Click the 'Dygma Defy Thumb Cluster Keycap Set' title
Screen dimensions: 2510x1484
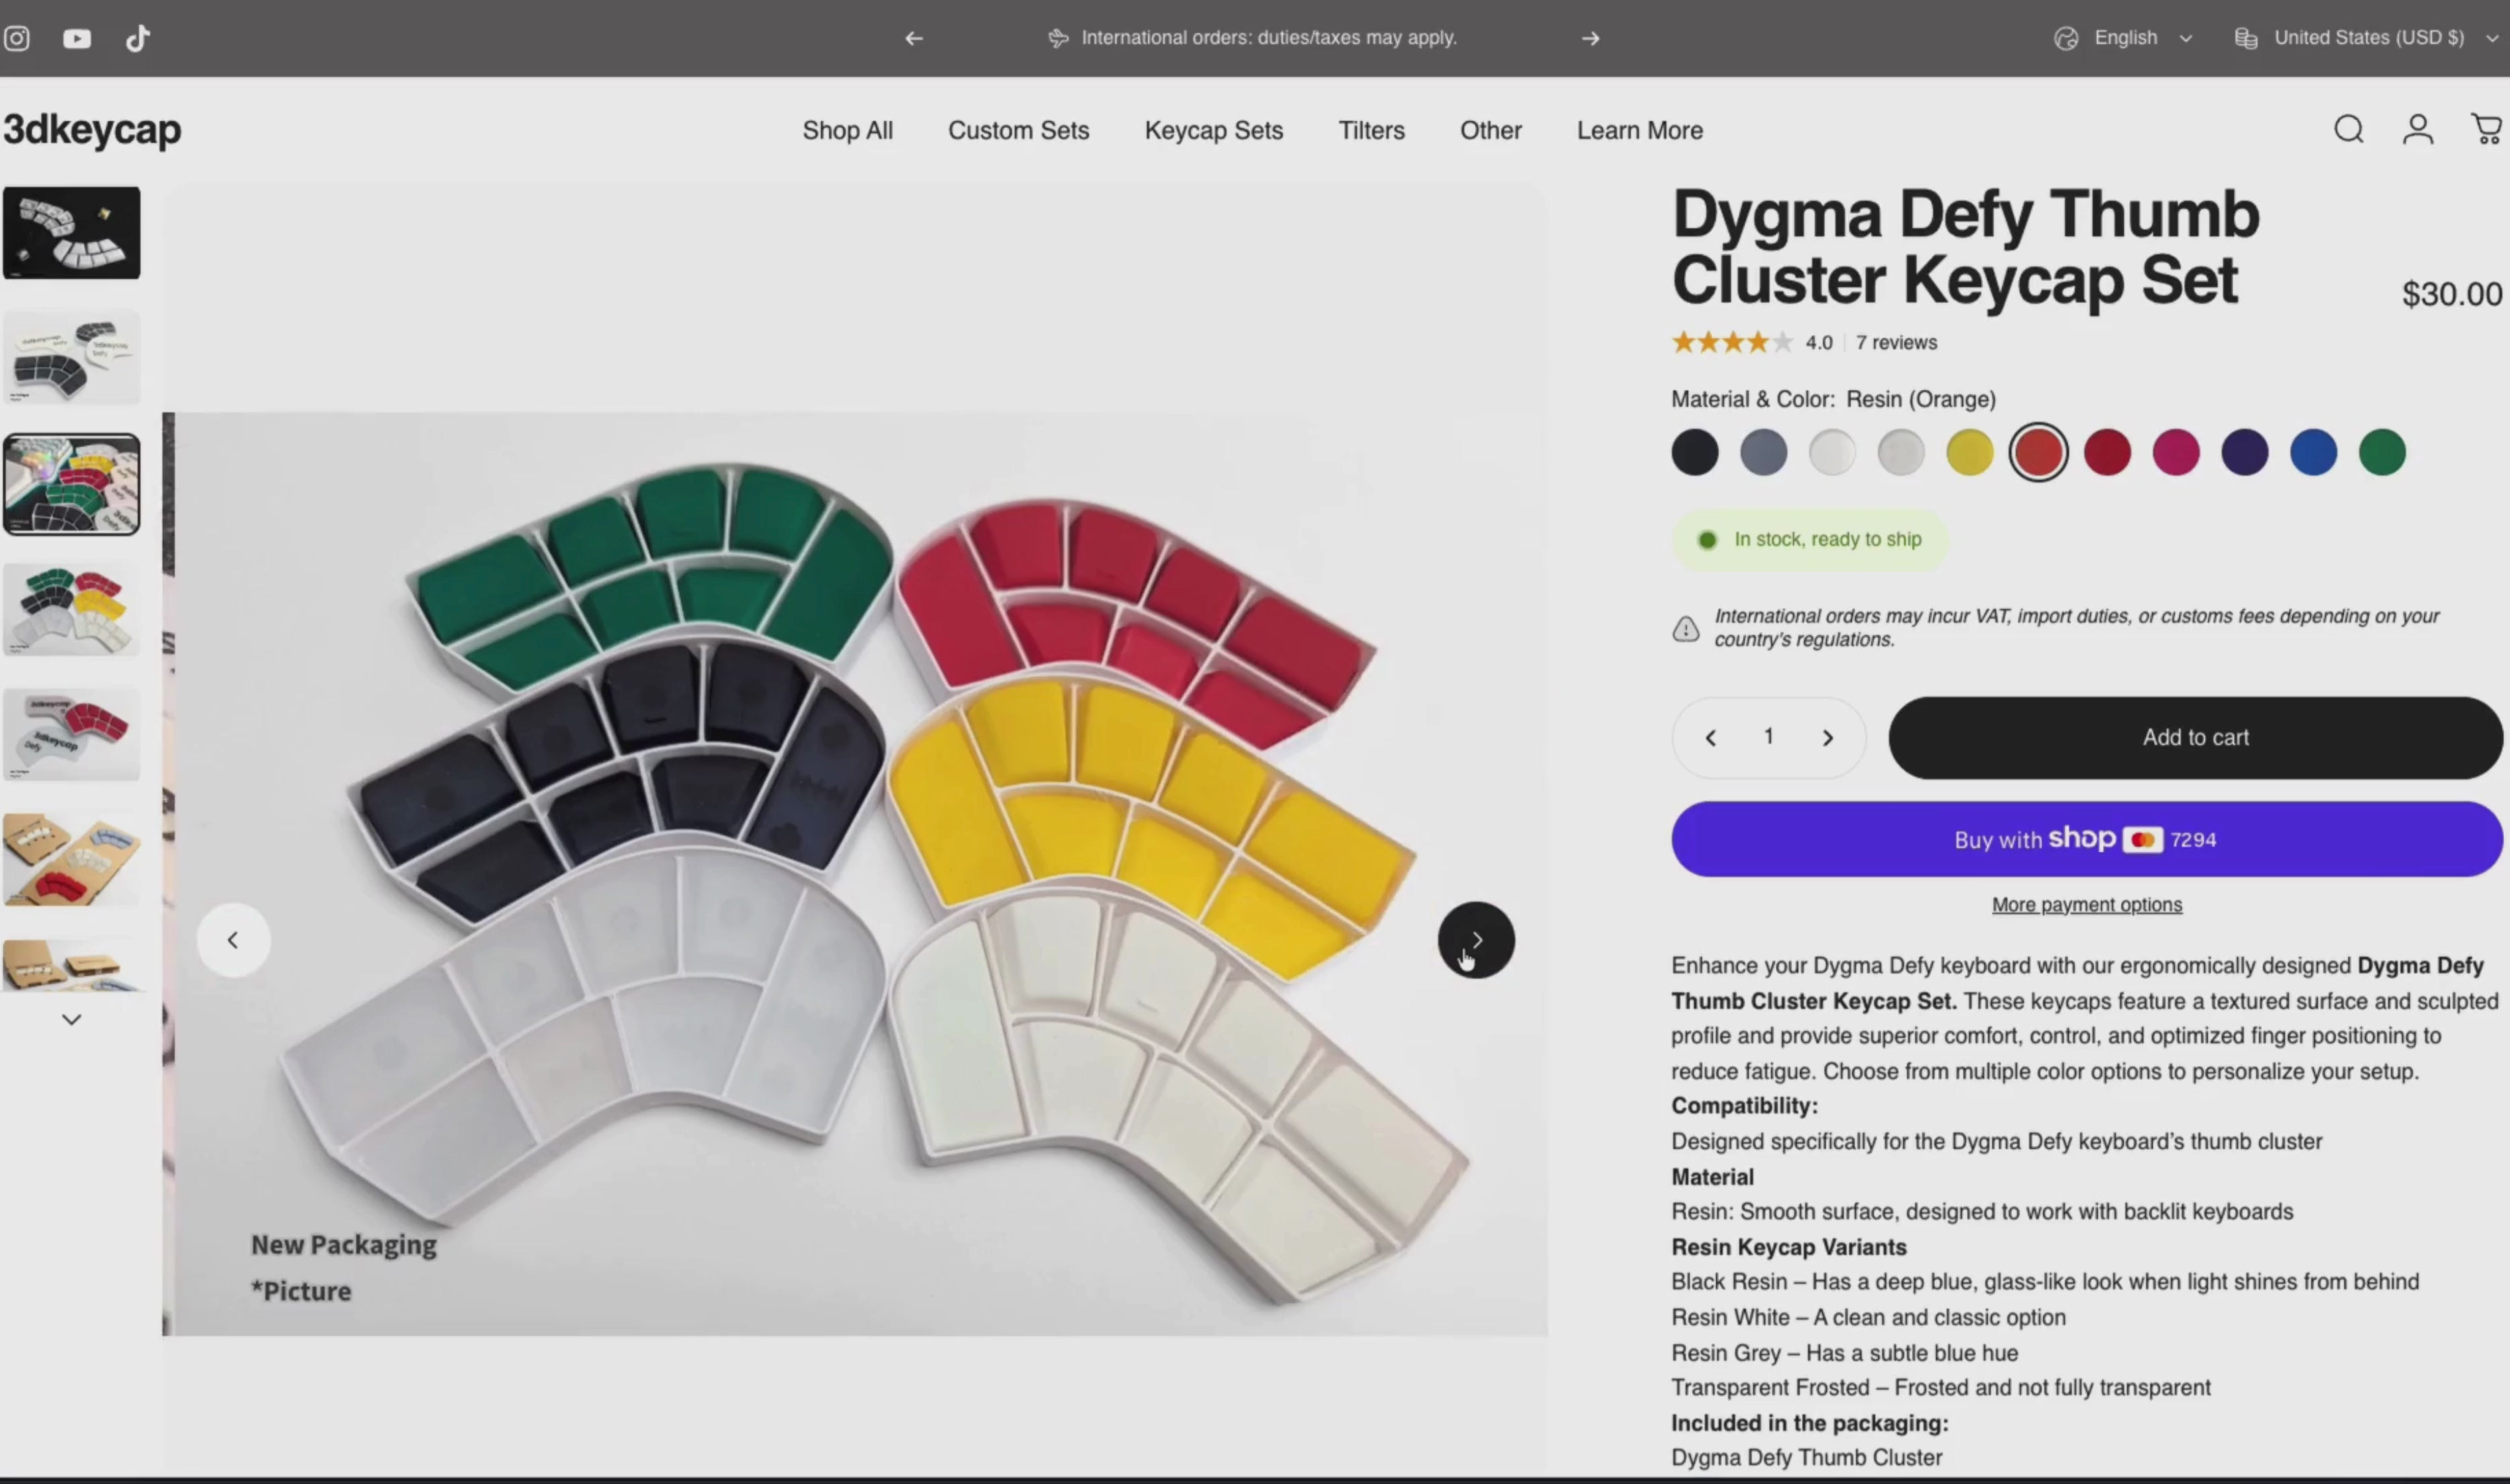coord(1965,247)
